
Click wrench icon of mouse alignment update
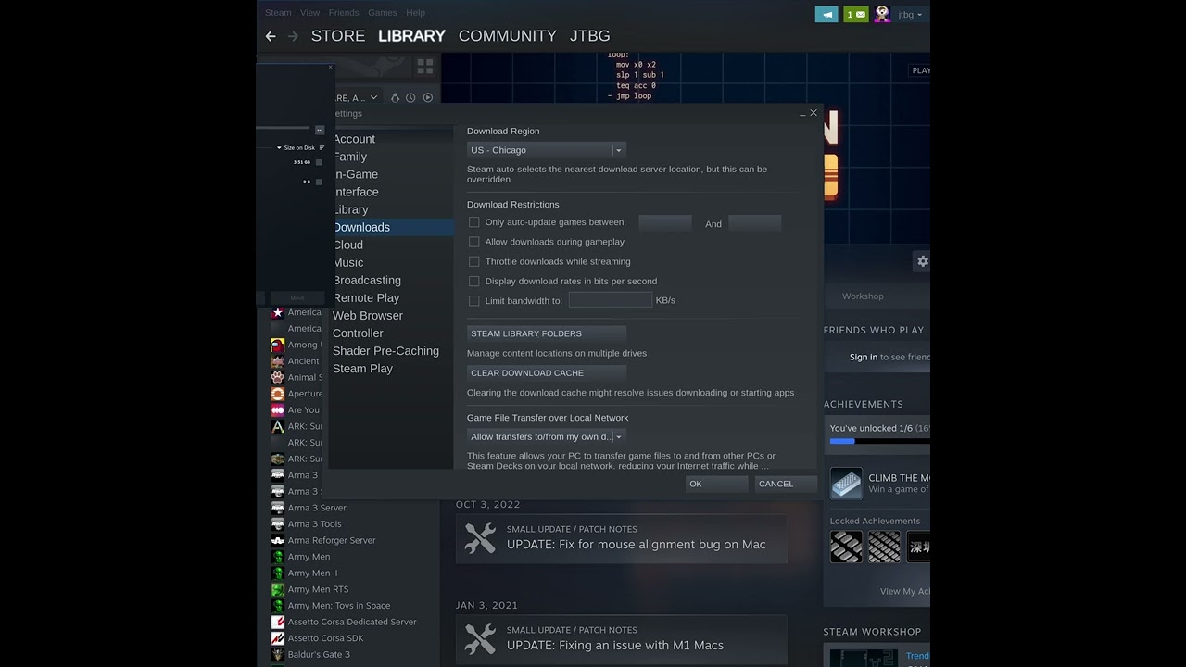click(x=480, y=538)
